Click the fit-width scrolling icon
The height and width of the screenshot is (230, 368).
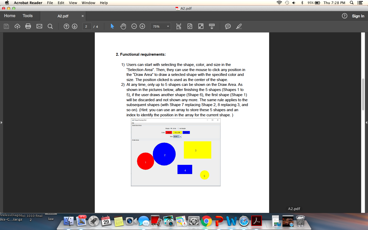pyautogui.click(x=179, y=26)
